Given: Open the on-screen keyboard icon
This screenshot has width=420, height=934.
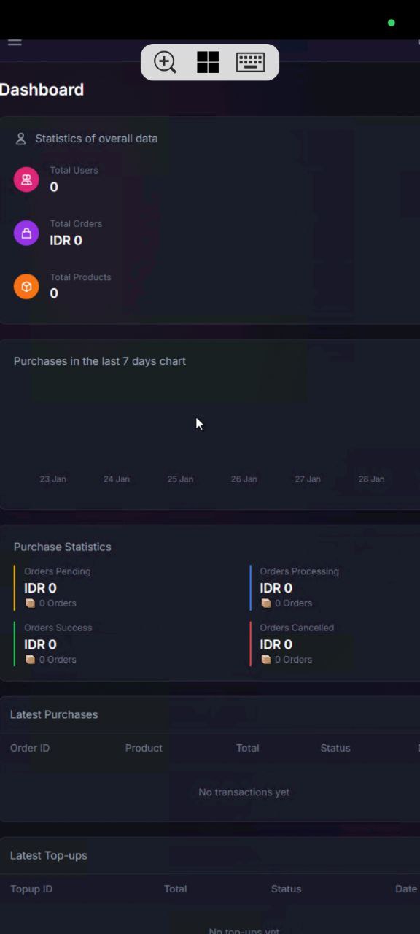Looking at the screenshot, I should click(x=250, y=62).
